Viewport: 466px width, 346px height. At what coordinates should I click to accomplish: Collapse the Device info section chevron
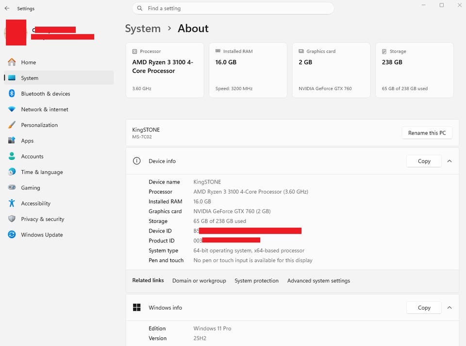pos(449,161)
